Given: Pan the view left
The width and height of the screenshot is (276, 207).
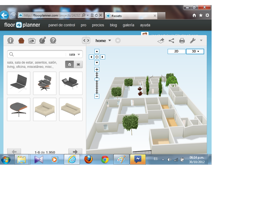Looking at the screenshot, I should (91, 57).
